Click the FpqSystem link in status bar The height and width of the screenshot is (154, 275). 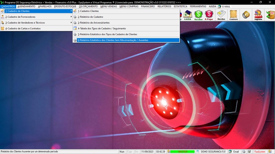(x=260, y=152)
